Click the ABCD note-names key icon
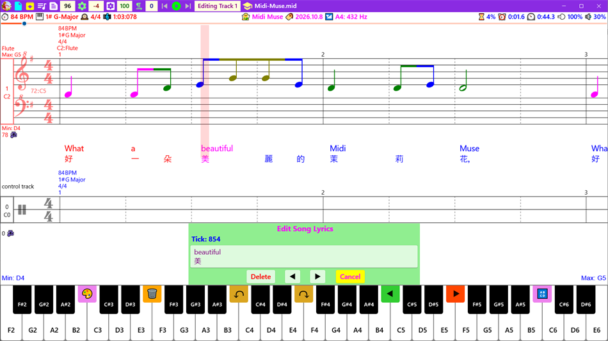 (542, 294)
